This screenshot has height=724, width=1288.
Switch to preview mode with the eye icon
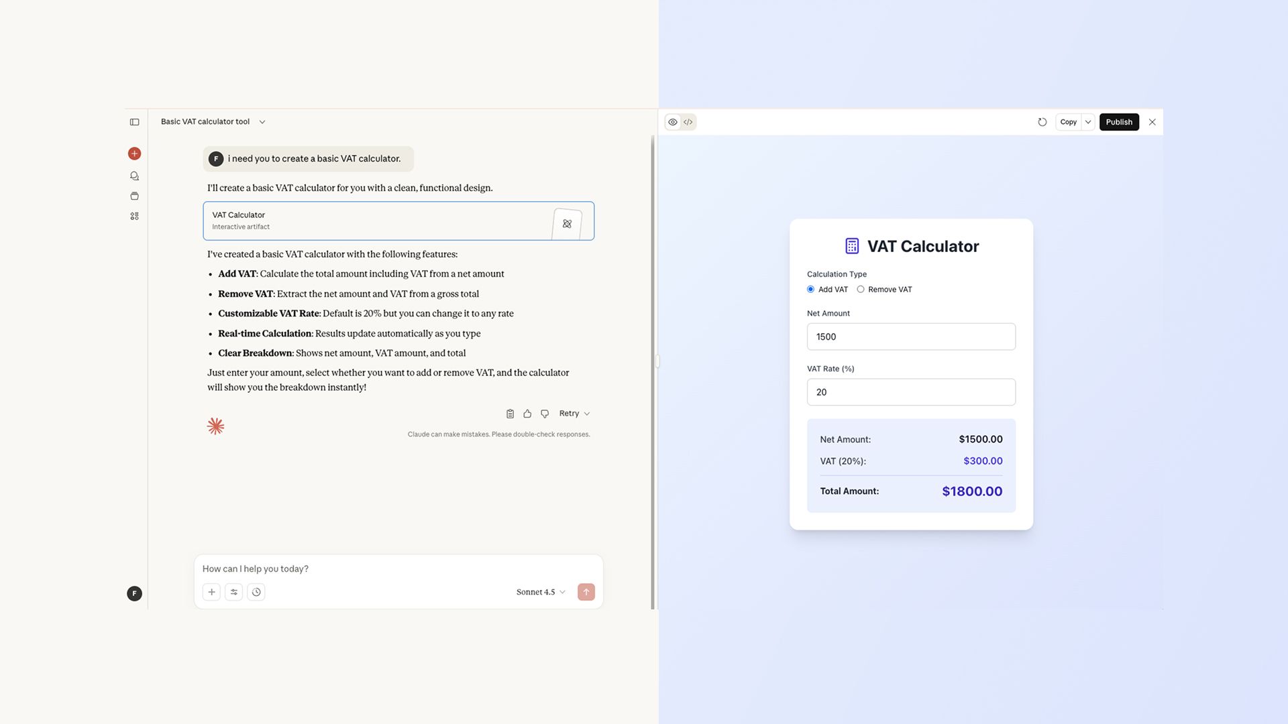tap(673, 121)
